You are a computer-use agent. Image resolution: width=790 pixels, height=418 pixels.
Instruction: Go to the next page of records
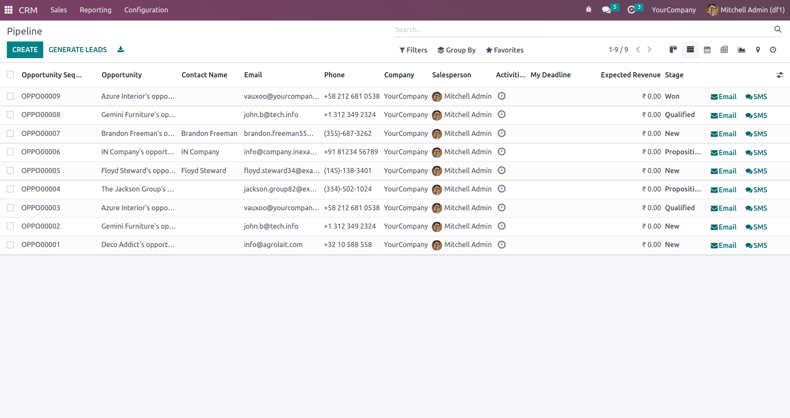coord(649,50)
